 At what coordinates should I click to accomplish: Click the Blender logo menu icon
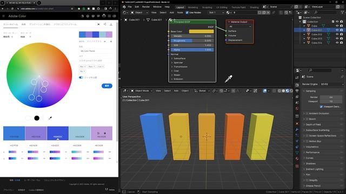pyautogui.click(x=124, y=7)
